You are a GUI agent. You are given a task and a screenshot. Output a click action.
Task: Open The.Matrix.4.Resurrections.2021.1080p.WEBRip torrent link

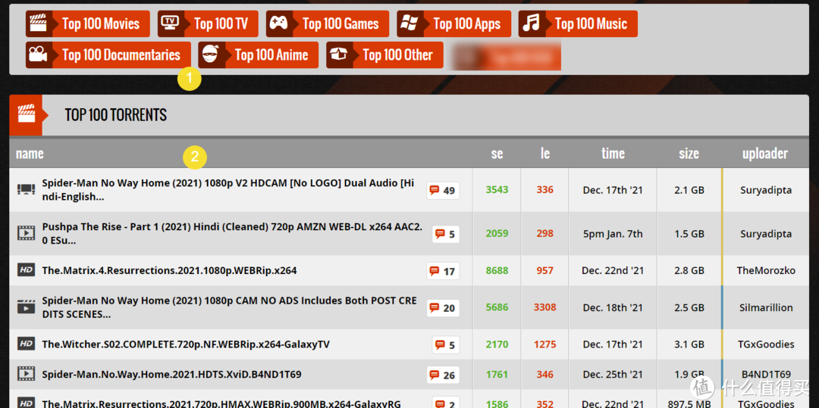[x=169, y=270]
